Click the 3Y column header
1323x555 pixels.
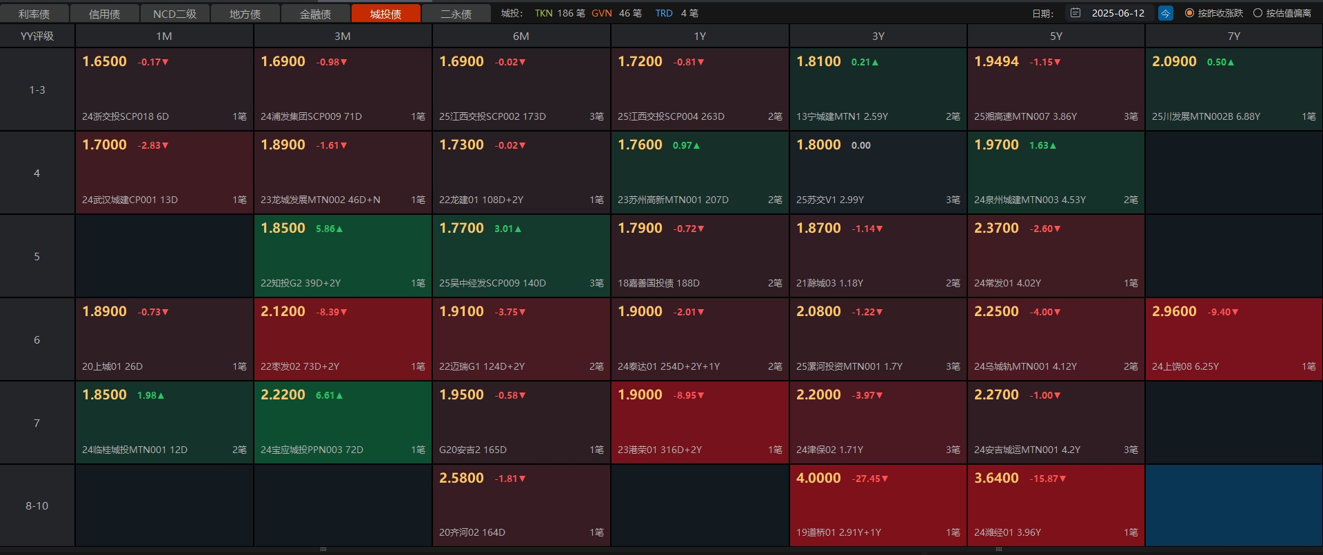(x=878, y=36)
